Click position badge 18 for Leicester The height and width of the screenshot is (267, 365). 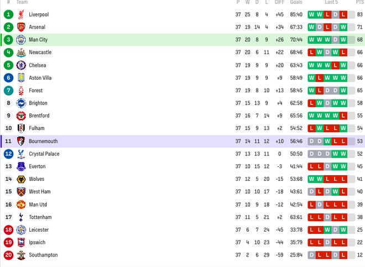[x=8, y=230]
